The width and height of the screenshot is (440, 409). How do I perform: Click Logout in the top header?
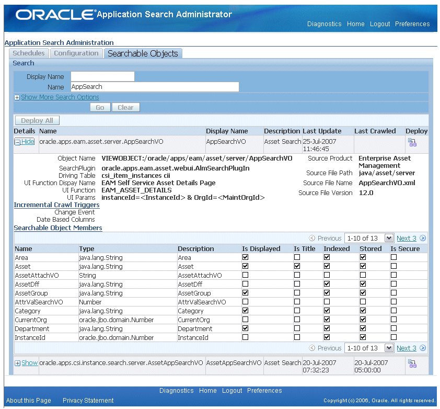(x=380, y=24)
